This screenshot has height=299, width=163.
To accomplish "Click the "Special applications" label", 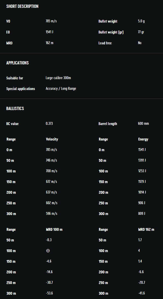I will [x=21, y=89].
